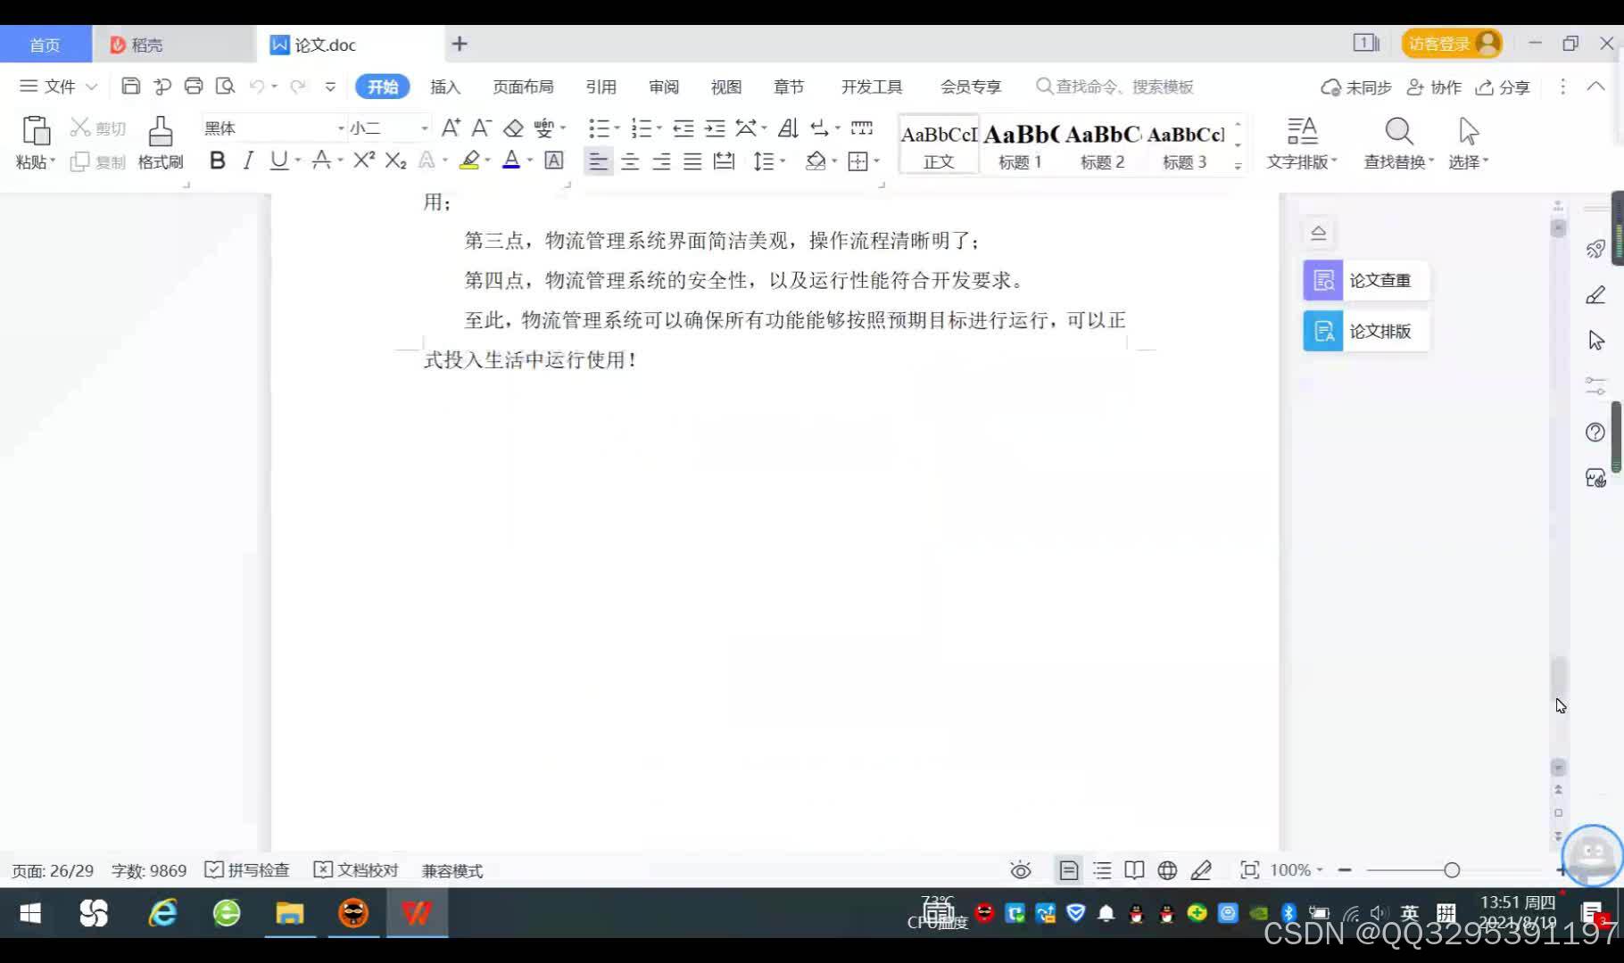The height and width of the screenshot is (963, 1624).
Task: Open the 审阅 ribbon tab
Action: 663,86
